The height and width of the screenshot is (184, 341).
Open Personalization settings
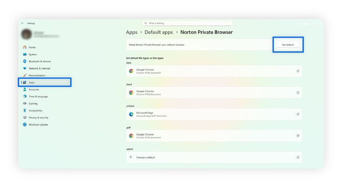[x=37, y=75]
